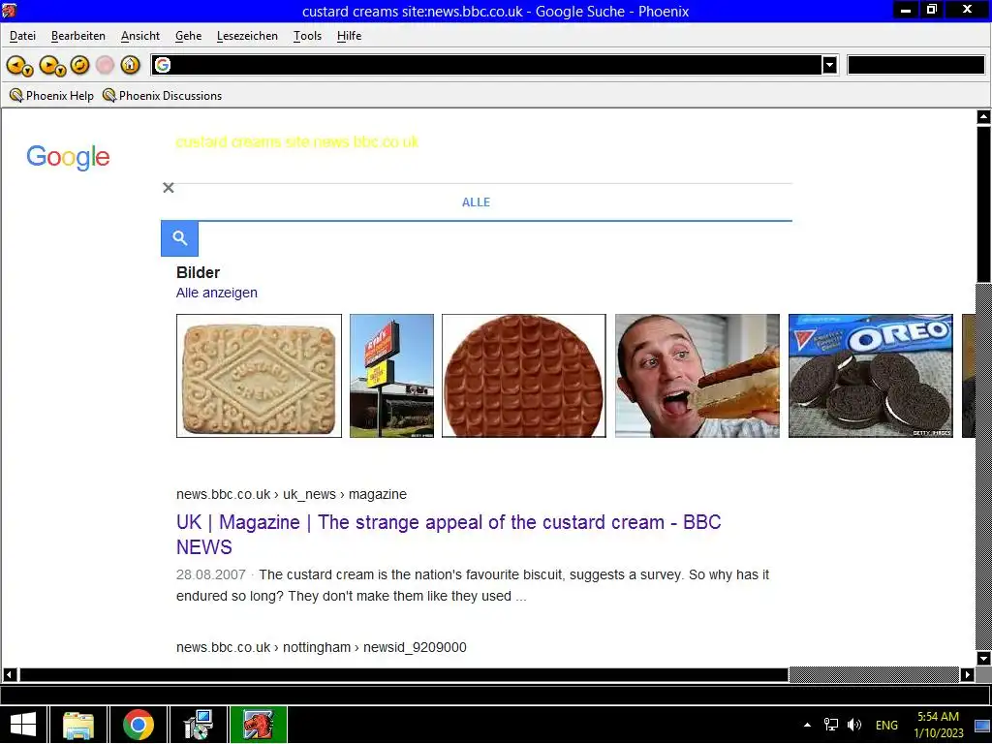
Task: Open the network status tray icon
Action: point(831,725)
